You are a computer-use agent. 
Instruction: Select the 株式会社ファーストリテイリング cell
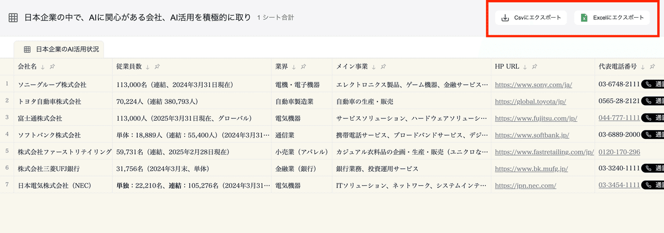point(63,152)
